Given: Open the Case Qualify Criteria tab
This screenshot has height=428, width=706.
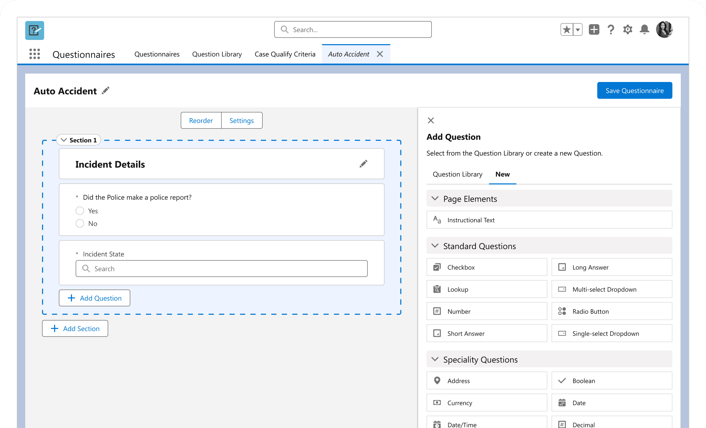Looking at the screenshot, I should pyautogui.click(x=285, y=54).
